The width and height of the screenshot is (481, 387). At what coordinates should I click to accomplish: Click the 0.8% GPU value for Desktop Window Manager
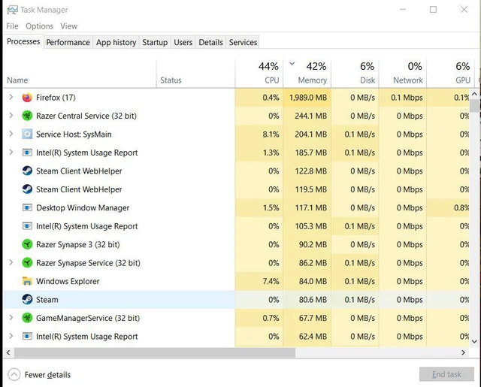[461, 207]
